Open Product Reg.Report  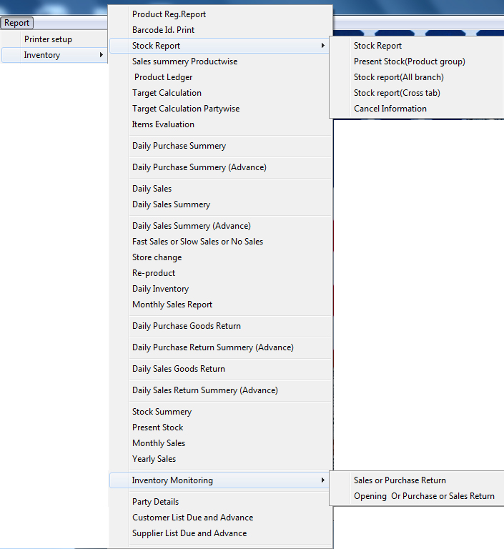[169, 14]
